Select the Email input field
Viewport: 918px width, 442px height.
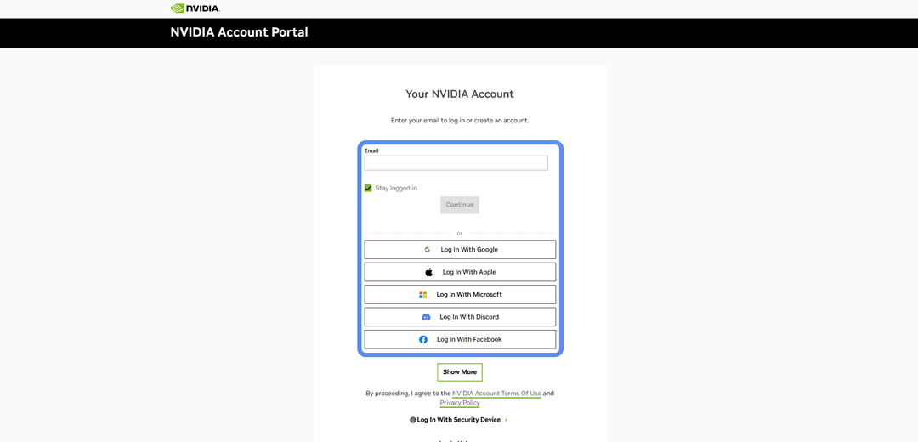click(456, 162)
